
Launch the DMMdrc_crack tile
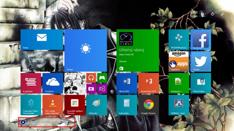coord(179,105)
